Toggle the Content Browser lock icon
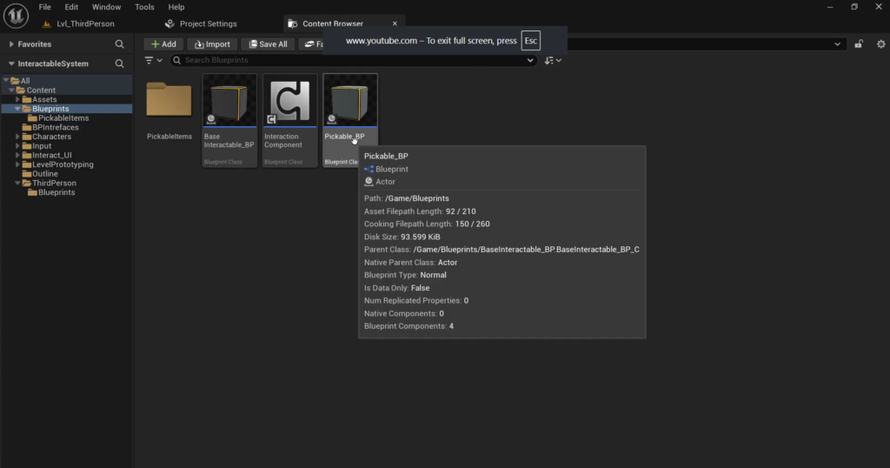 pyautogui.click(x=859, y=44)
